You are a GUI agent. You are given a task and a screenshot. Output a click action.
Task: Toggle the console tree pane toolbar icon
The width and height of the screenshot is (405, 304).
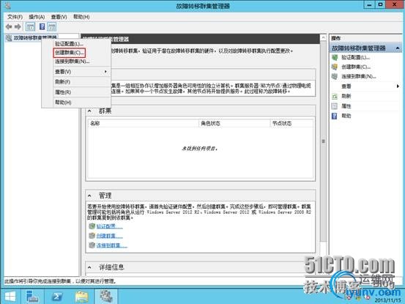tap(30, 26)
